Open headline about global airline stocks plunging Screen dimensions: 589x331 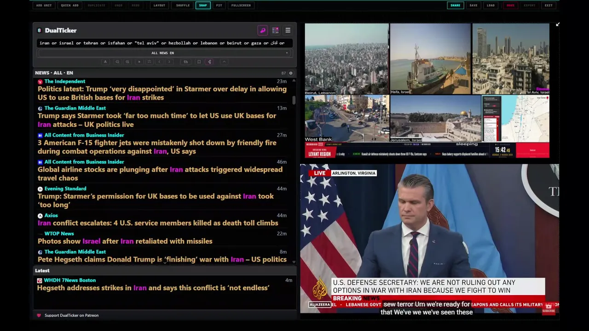(x=160, y=174)
